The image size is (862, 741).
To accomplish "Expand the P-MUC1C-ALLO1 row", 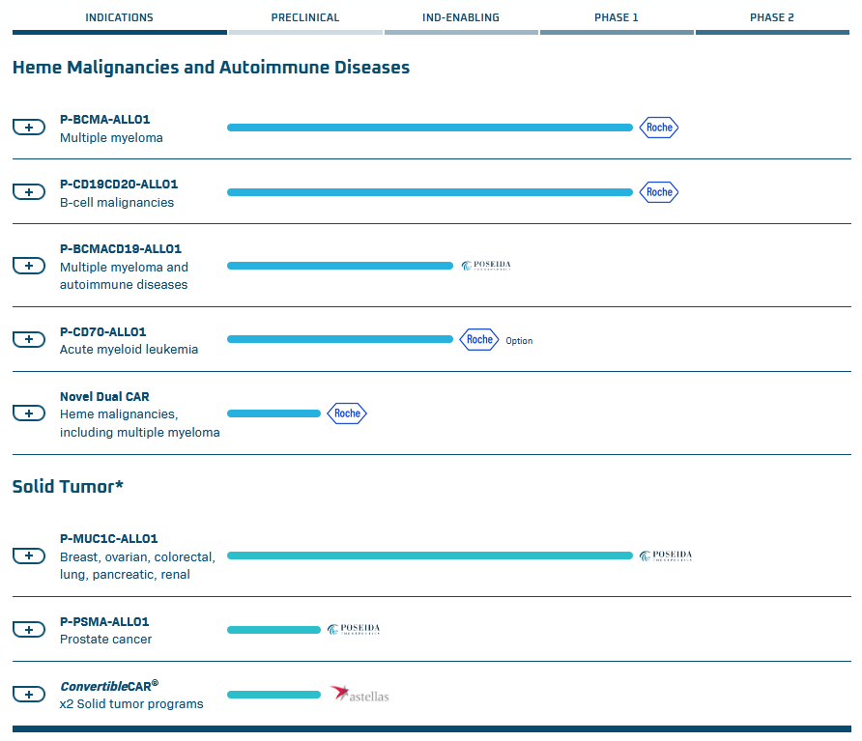I will 29,556.
